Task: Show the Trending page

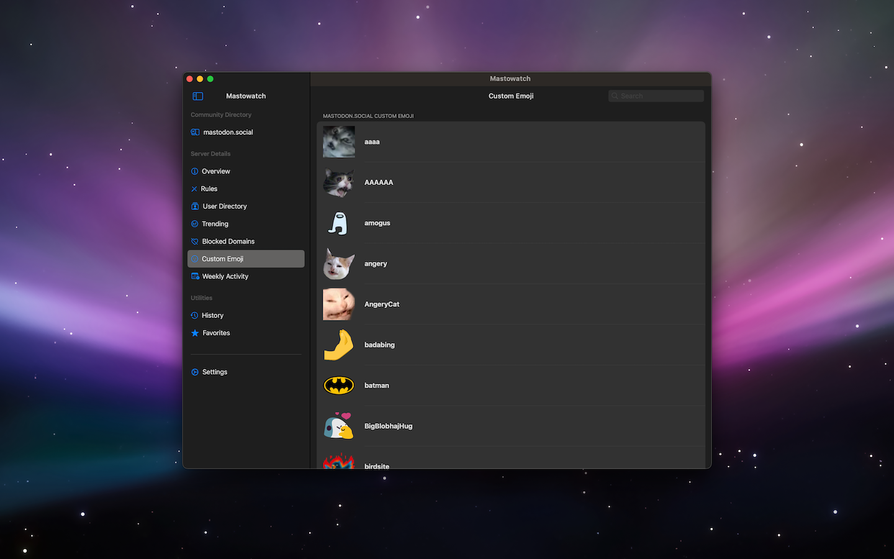Action: (246, 224)
